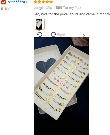Click the "very nice for the price" review text
The height and width of the screenshot is (135, 110).
50,14
